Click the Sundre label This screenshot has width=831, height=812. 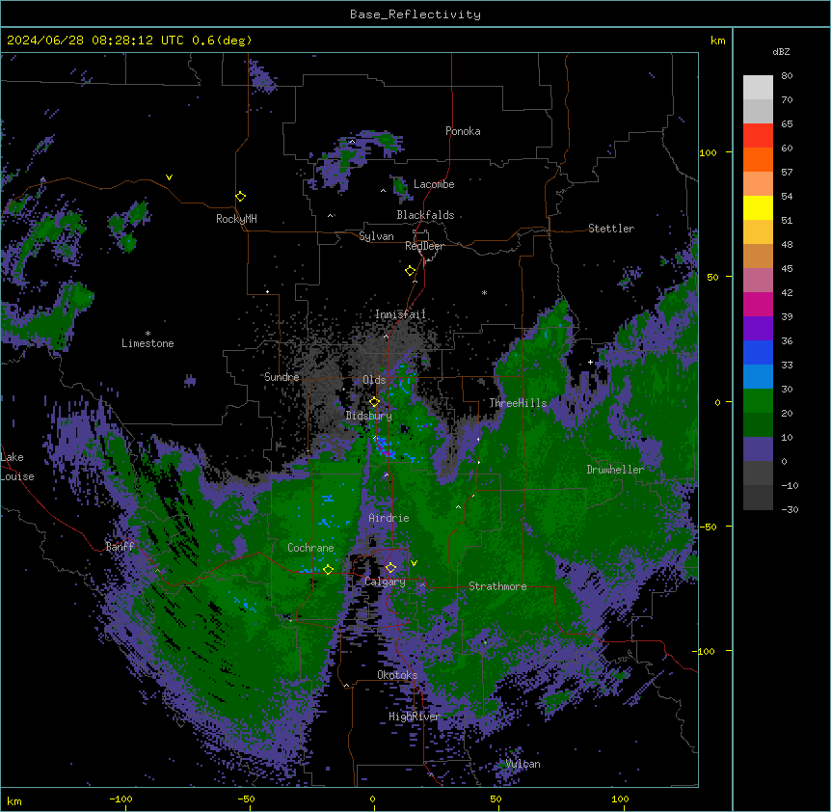coord(281,377)
